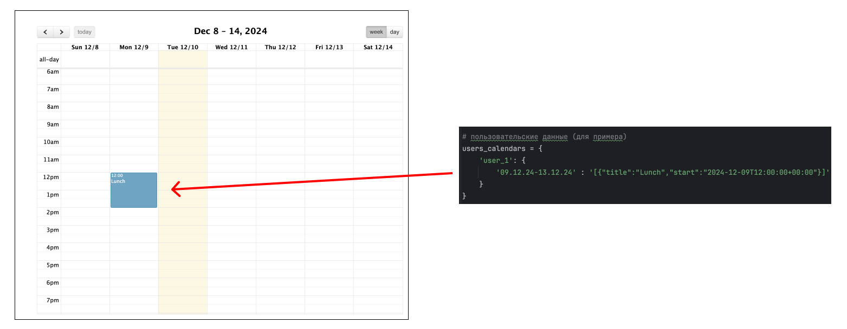The image size is (847, 329).
Task: Click the 6pm time label
Action: tap(53, 282)
